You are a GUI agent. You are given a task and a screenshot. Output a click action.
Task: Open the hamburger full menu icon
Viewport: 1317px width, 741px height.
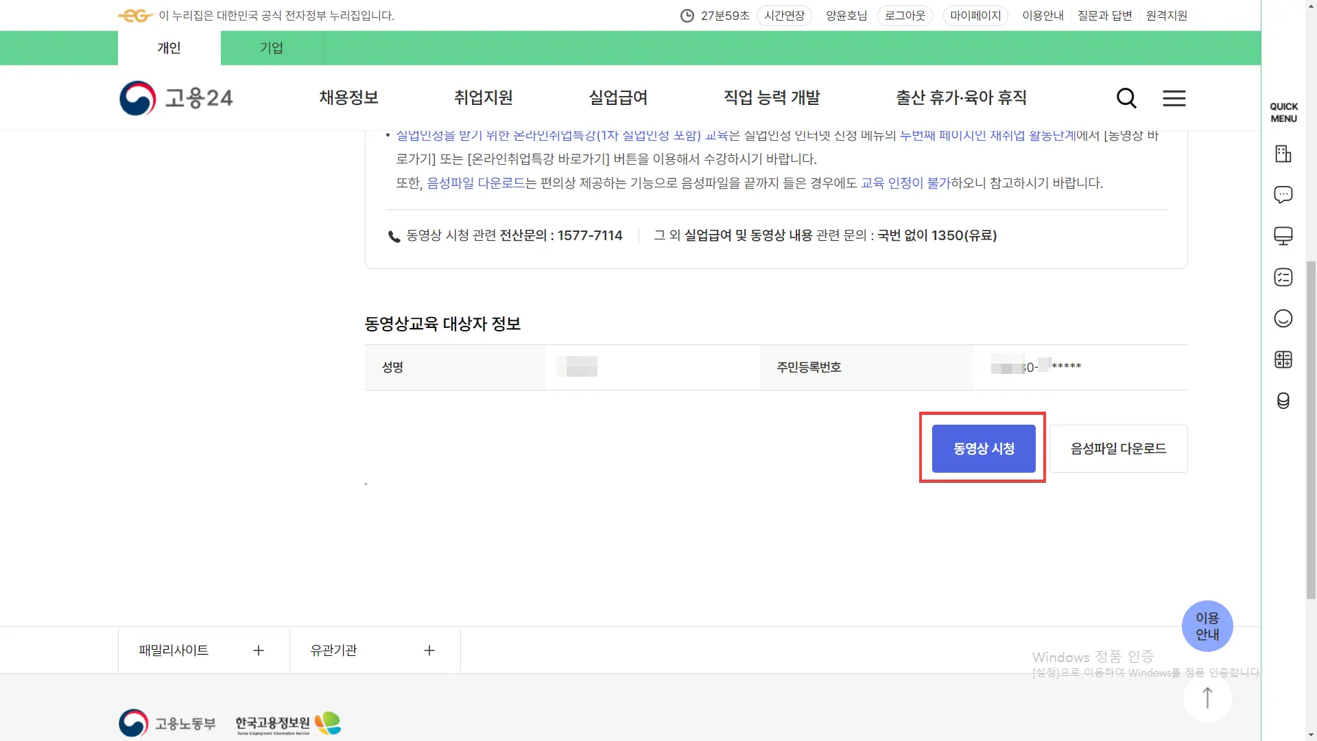click(1174, 98)
